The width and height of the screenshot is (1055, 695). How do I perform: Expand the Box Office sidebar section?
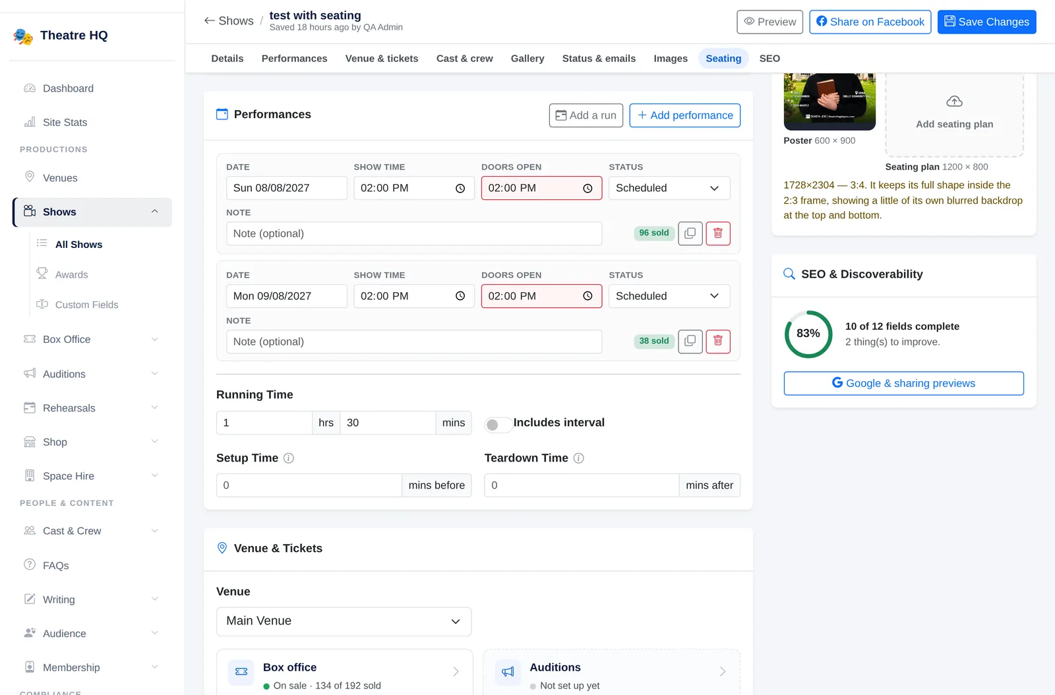155,340
